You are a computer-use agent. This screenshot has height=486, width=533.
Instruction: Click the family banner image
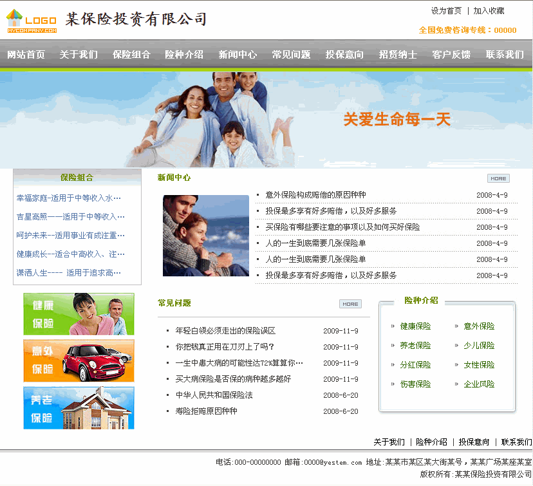click(x=266, y=120)
